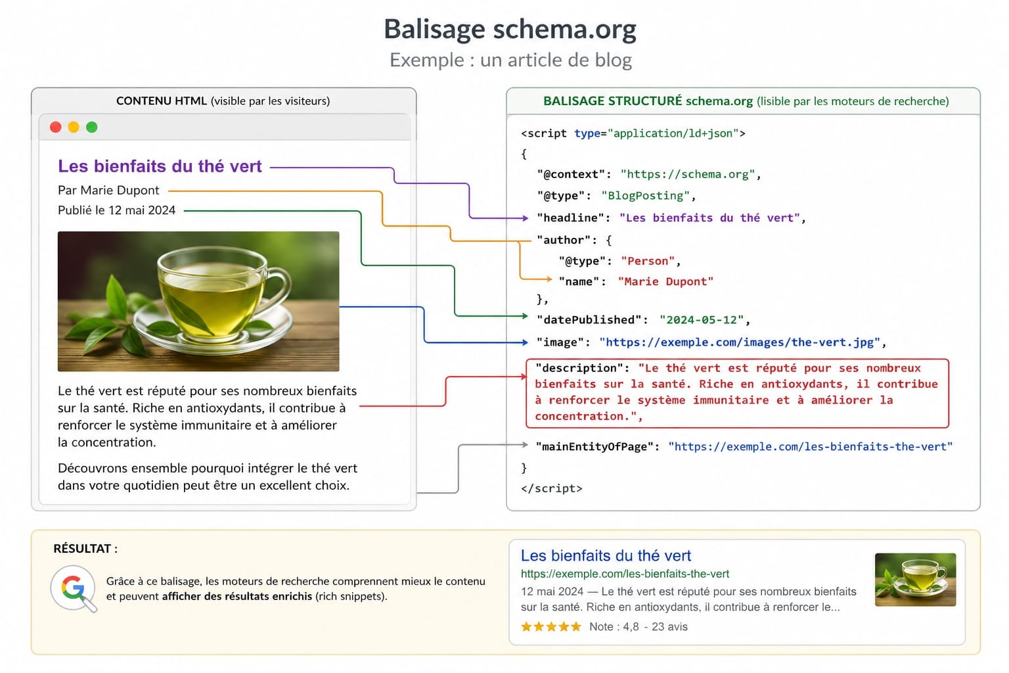This screenshot has width=1009, height=673.
Task: Click the RÉSULTAT label
Action: pyautogui.click(x=85, y=548)
